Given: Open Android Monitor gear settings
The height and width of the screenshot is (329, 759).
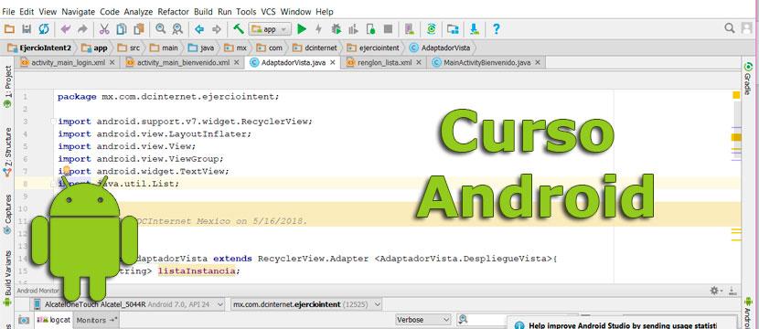Looking at the screenshot, I should tap(714, 291).
